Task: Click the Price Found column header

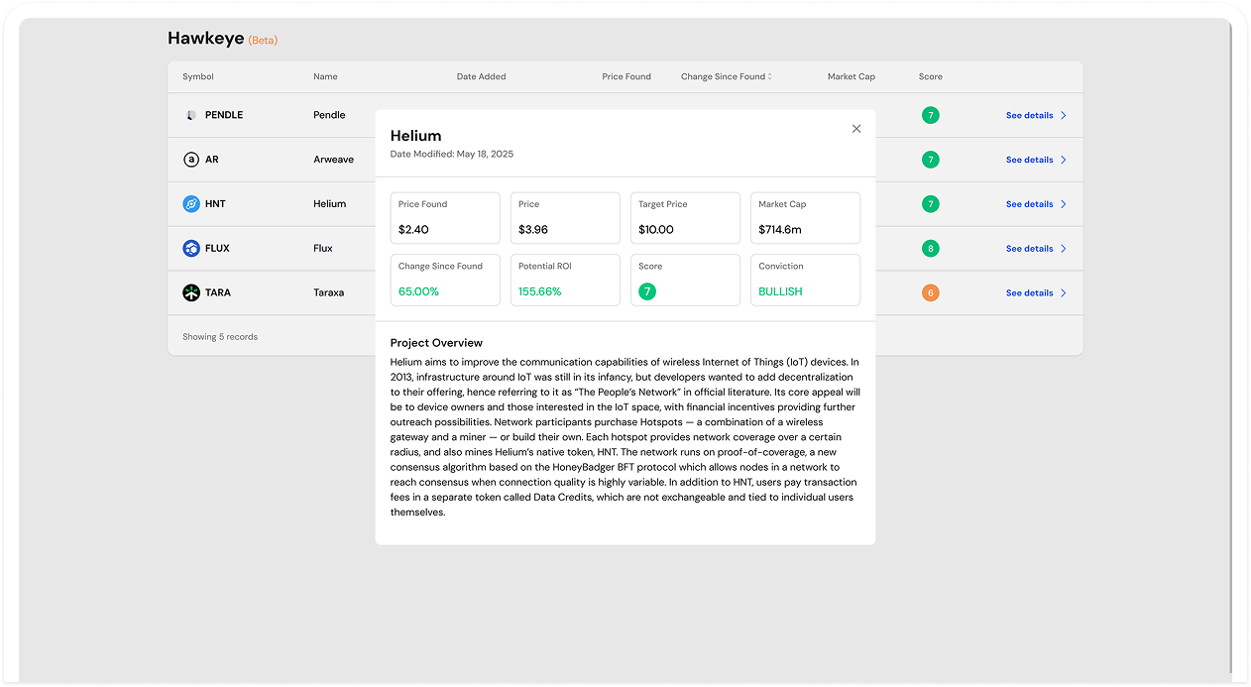Action: (626, 76)
